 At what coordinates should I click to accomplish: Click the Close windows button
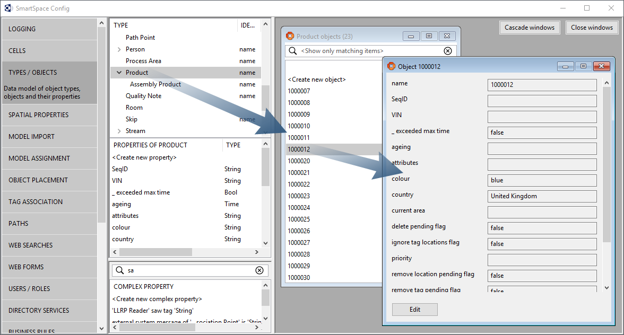tap(592, 28)
